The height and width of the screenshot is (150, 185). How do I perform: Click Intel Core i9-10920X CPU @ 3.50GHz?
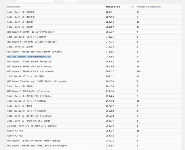click(x=29, y=96)
